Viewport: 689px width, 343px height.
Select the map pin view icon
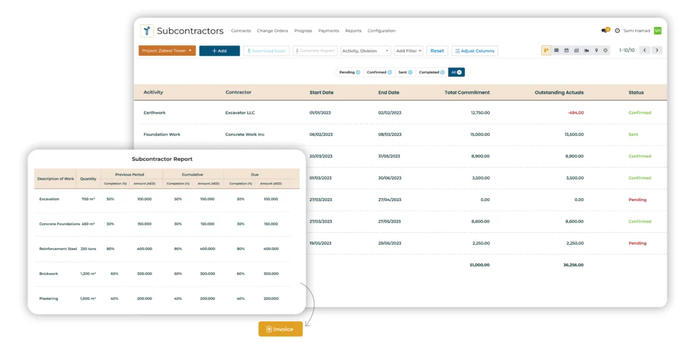[596, 50]
